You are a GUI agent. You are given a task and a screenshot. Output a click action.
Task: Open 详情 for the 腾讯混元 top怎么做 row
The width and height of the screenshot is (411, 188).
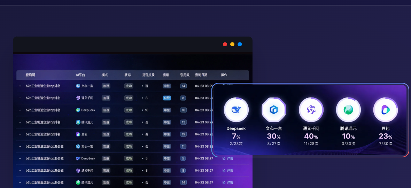227,182
